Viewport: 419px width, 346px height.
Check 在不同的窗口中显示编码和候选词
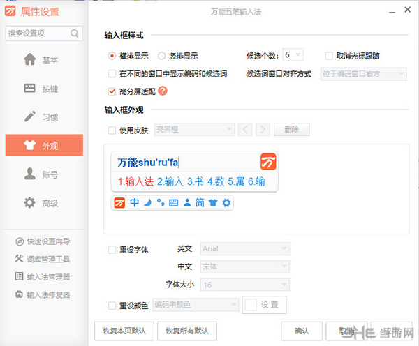click(112, 74)
